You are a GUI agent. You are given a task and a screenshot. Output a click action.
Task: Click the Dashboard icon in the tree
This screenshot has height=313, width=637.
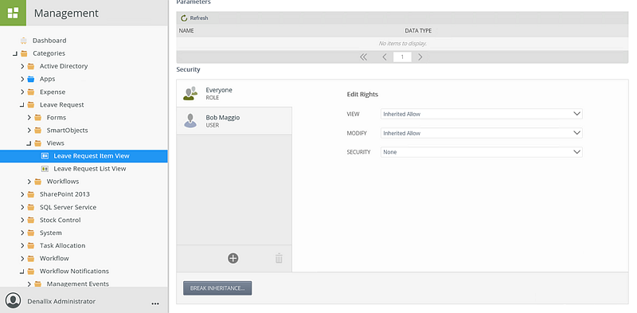pyautogui.click(x=24, y=41)
